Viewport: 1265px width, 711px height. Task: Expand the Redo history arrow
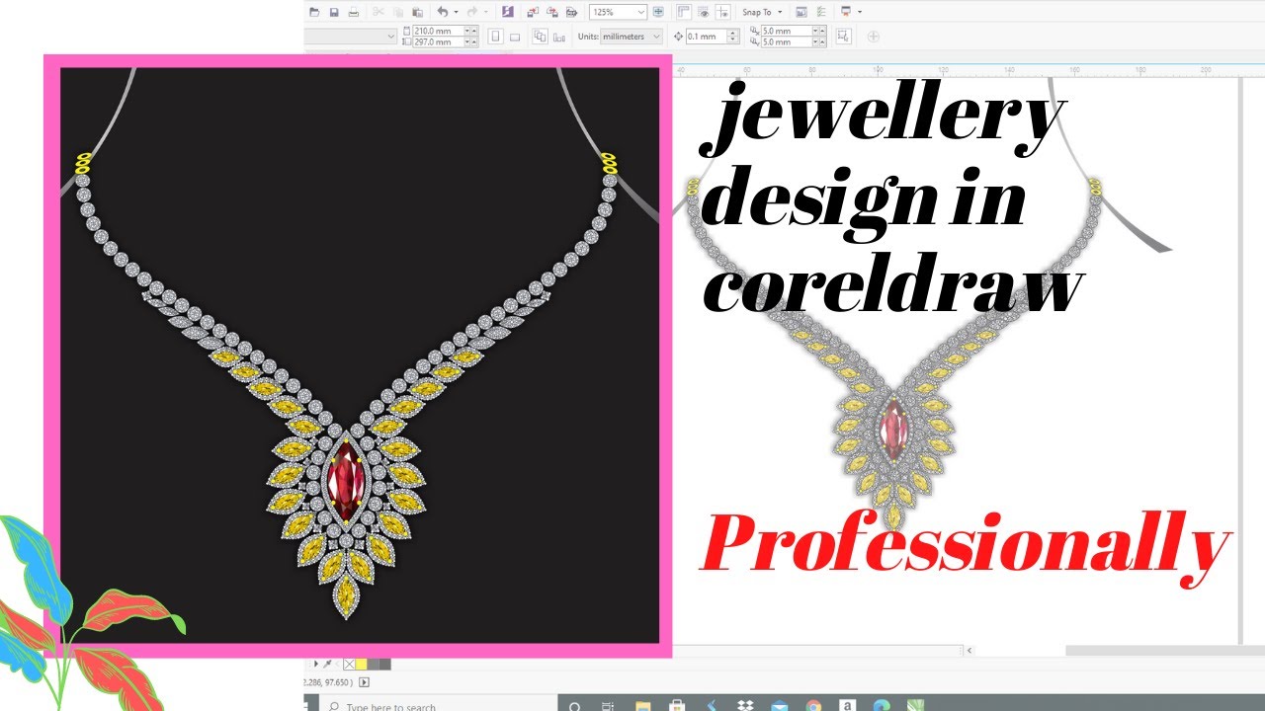click(486, 12)
